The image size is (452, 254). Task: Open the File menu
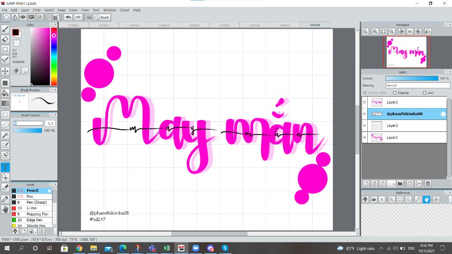coord(4,10)
